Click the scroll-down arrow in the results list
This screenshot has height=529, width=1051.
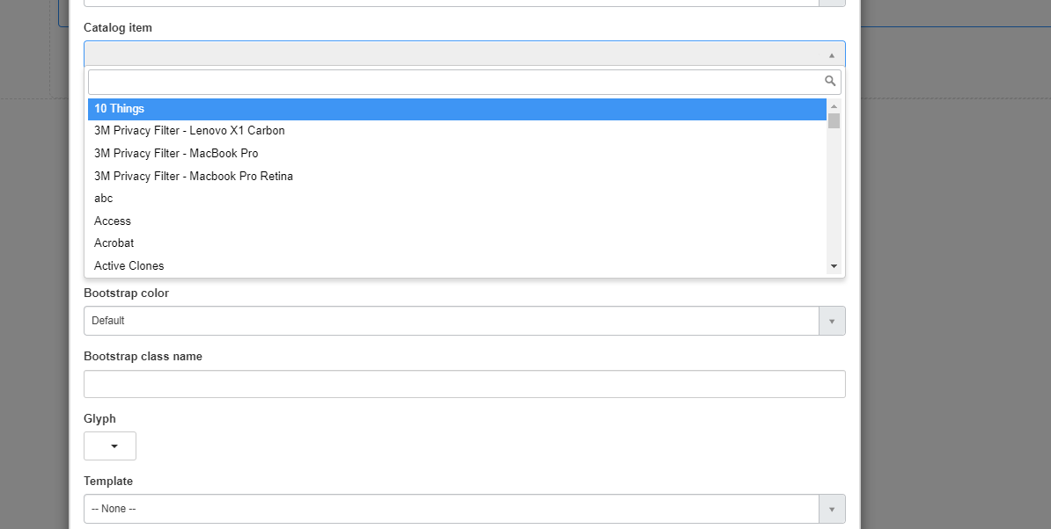(834, 265)
